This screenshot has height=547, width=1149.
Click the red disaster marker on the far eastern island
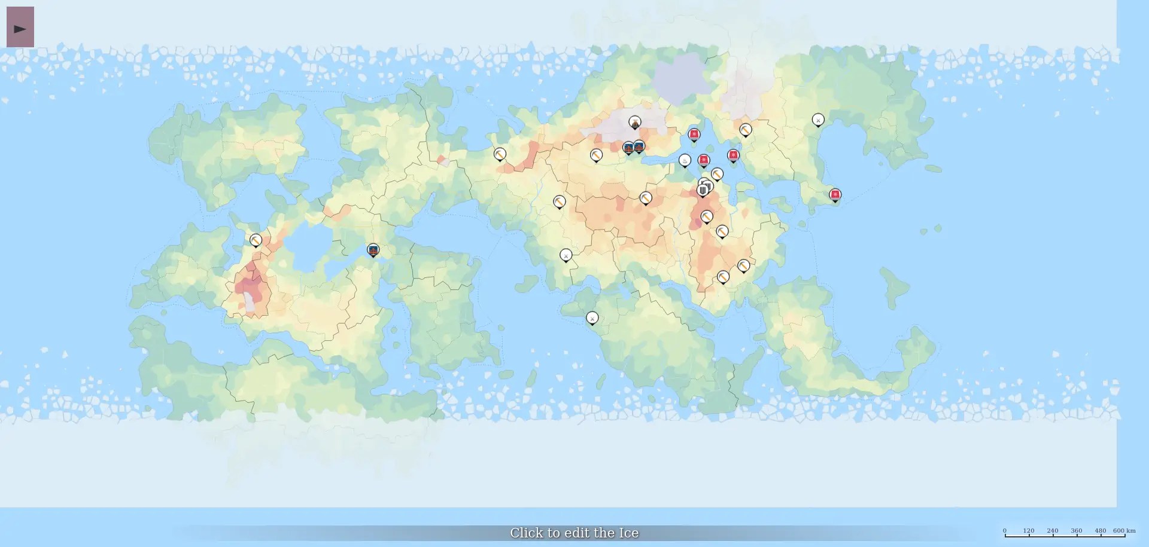coord(835,194)
